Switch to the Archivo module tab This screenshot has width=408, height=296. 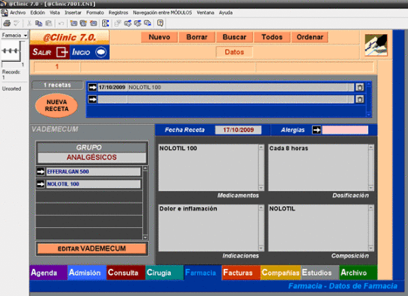358,273
